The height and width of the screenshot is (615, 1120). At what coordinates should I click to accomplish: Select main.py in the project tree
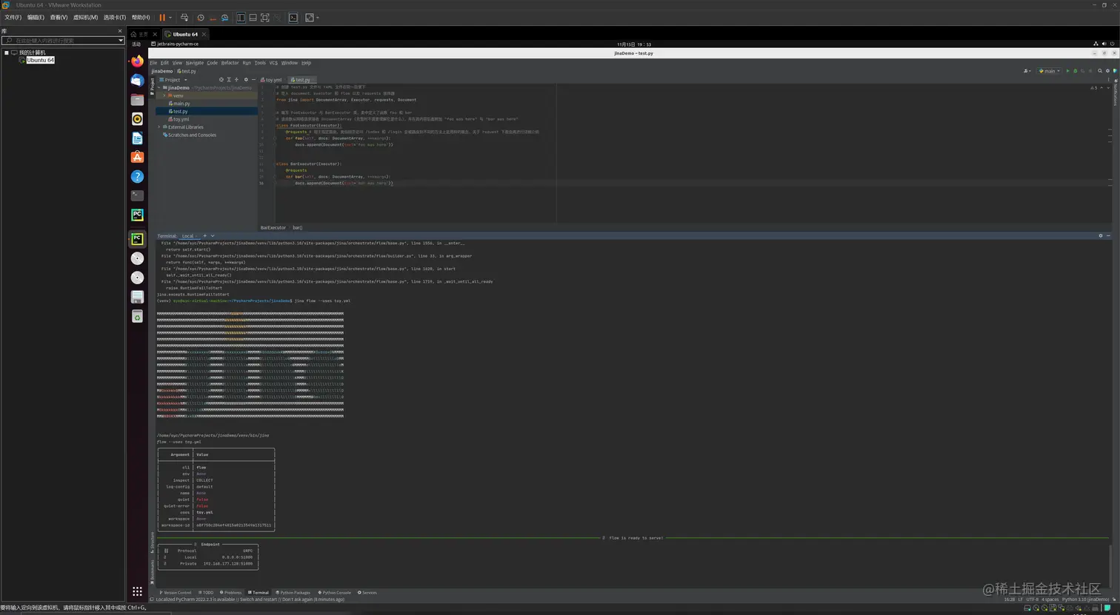coord(181,104)
